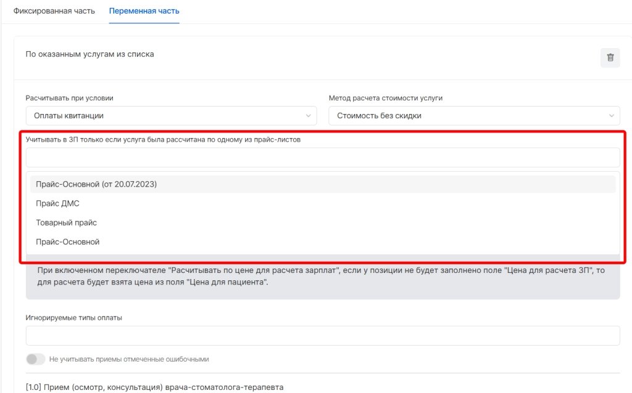The height and width of the screenshot is (393, 632).
Task: Choose Прайс-Основной (от 20.07.2023) option
Action: click(96, 184)
